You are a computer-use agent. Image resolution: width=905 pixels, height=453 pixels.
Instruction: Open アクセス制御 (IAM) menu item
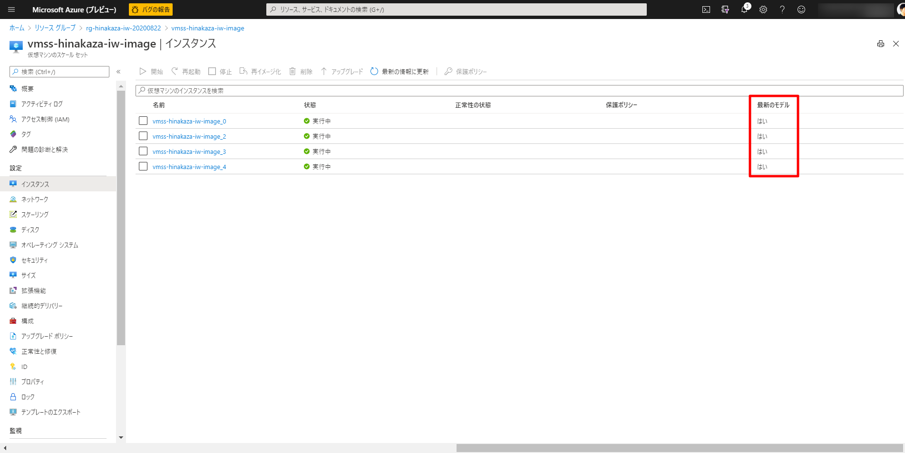point(58,119)
